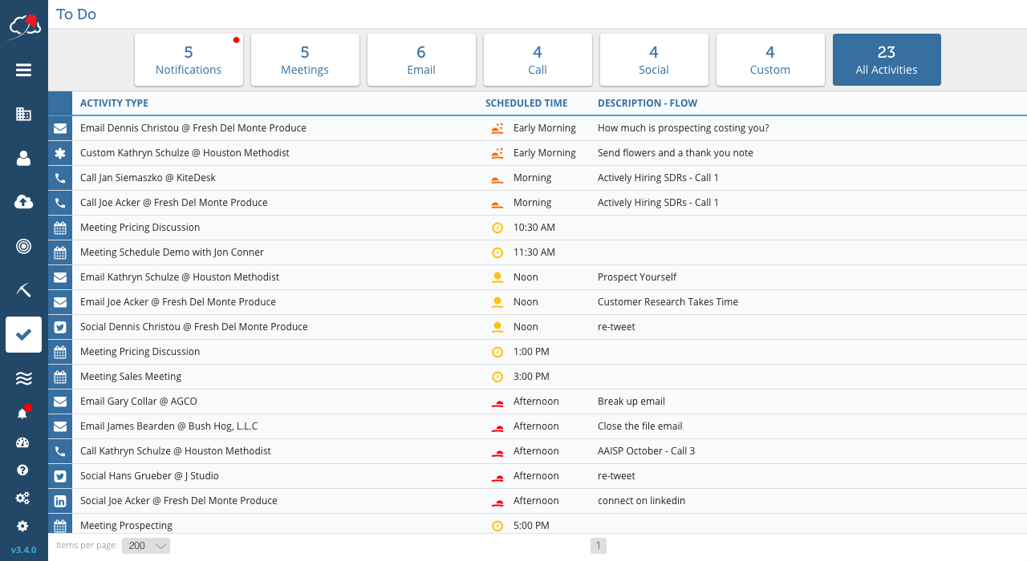Click page 1 pagination button
Image resolution: width=1027 pixels, height=561 pixels.
[599, 546]
